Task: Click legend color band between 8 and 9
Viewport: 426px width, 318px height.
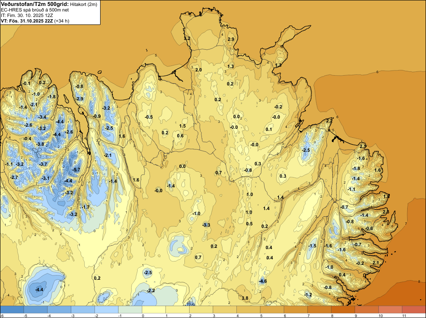Action: pyautogui.click(x=343, y=309)
